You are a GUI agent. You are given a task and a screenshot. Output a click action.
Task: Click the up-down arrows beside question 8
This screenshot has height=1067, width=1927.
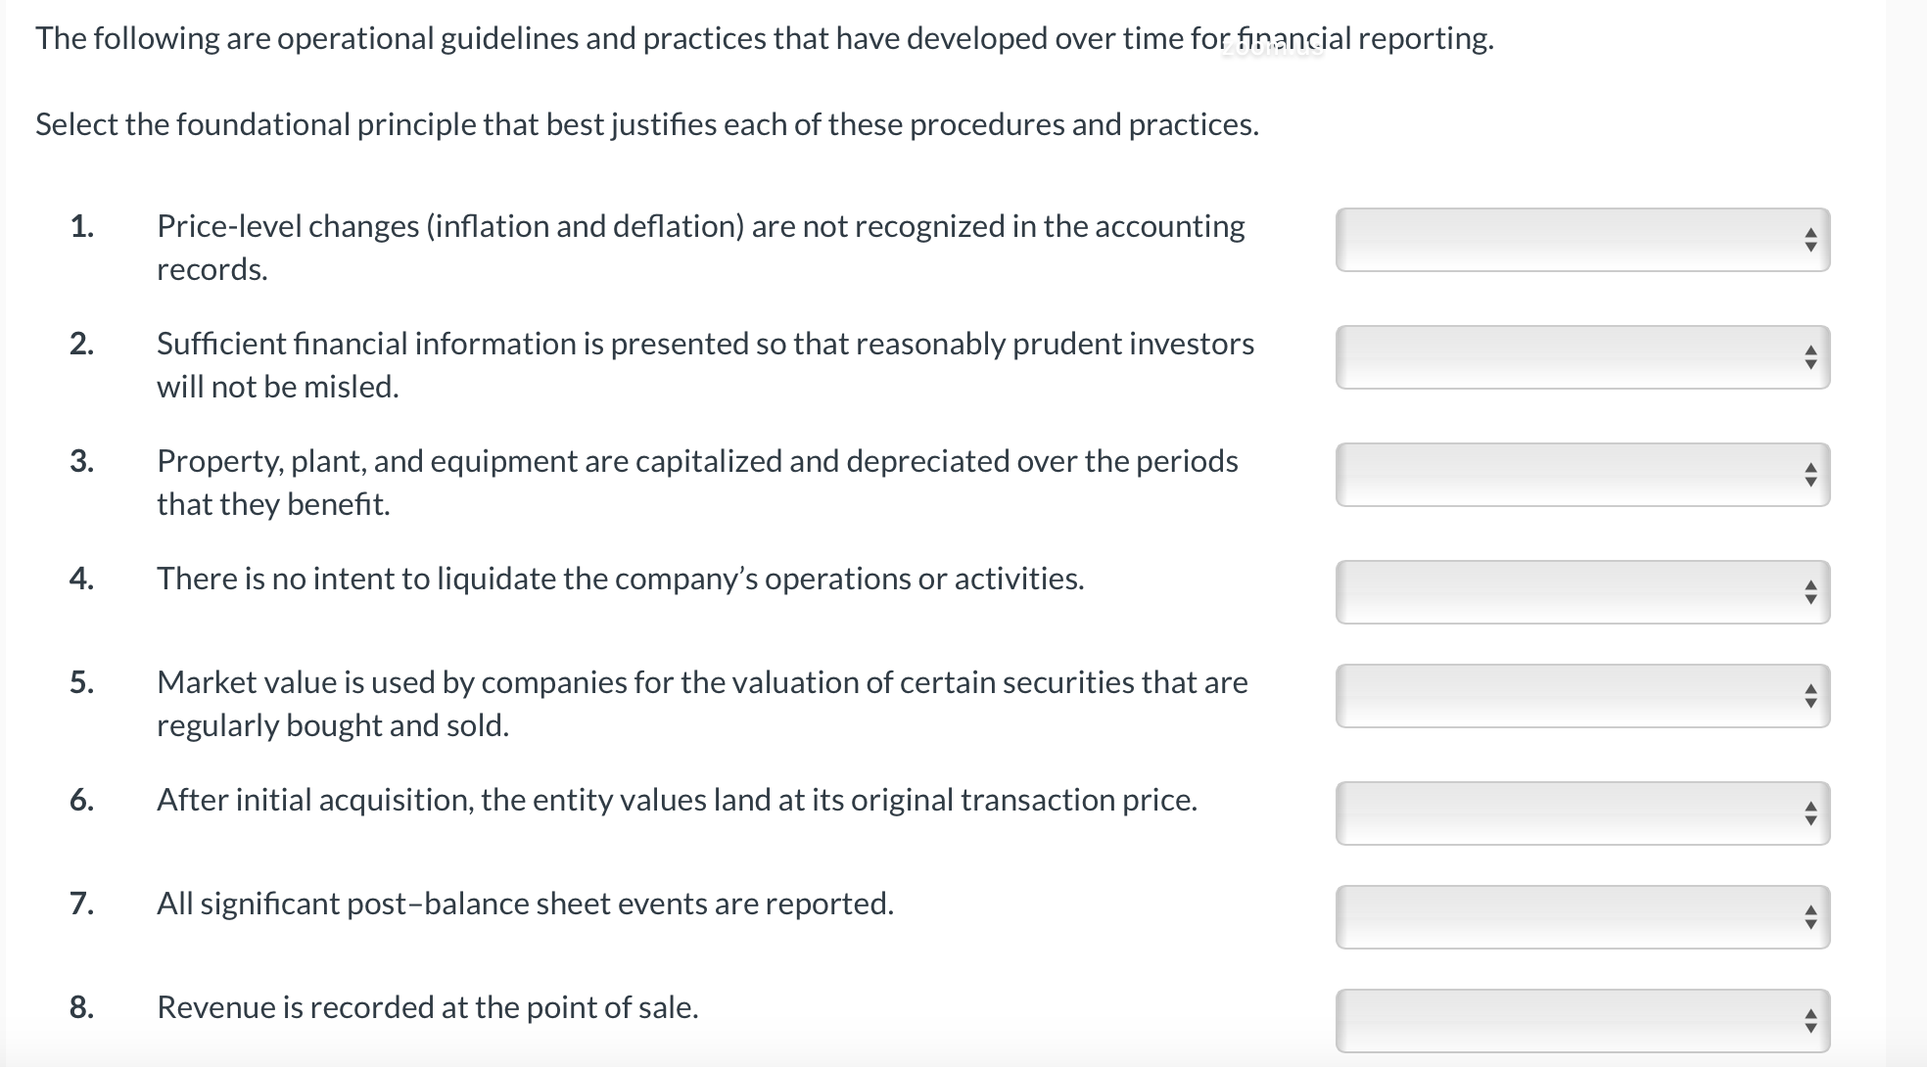pos(1811,1018)
